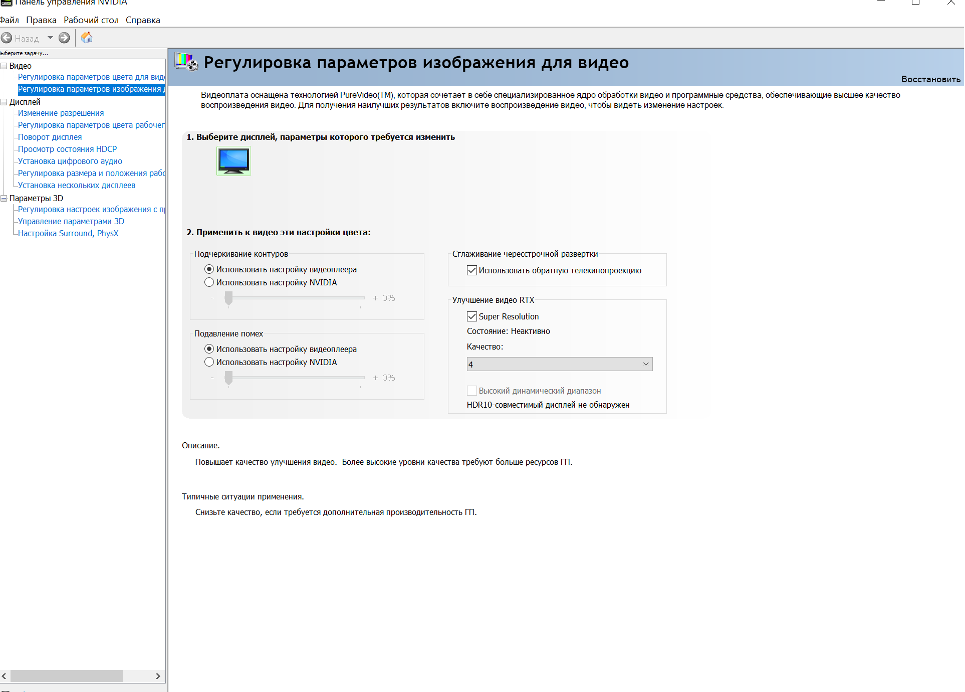Open Регулировка параметров цвета для видео
Screen dimensions: 965x692
(x=91, y=77)
